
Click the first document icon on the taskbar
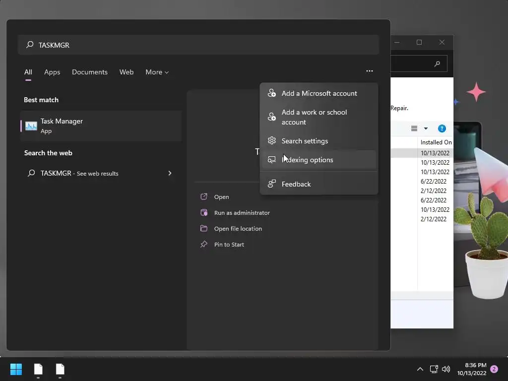[x=38, y=369]
